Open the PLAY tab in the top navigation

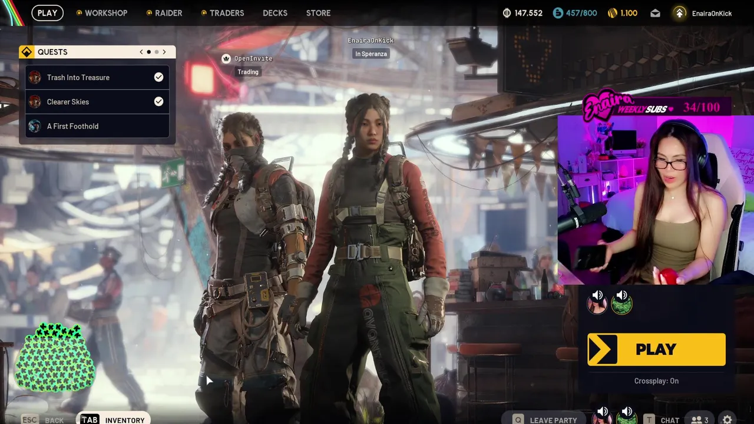pyautogui.click(x=47, y=13)
